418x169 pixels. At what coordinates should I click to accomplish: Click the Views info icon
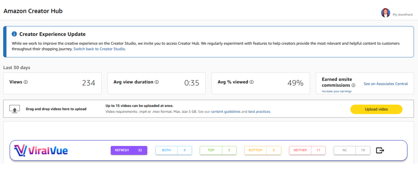26,82
